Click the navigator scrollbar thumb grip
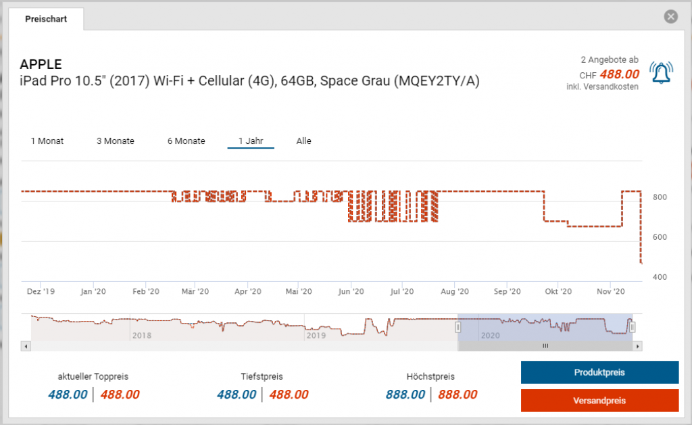 tap(545, 346)
